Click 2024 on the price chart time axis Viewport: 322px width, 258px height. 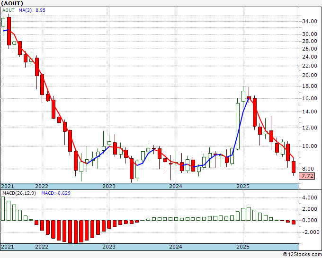click(x=176, y=186)
